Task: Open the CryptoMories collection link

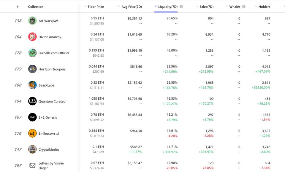Action: pyautogui.click(x=49, y=149)
